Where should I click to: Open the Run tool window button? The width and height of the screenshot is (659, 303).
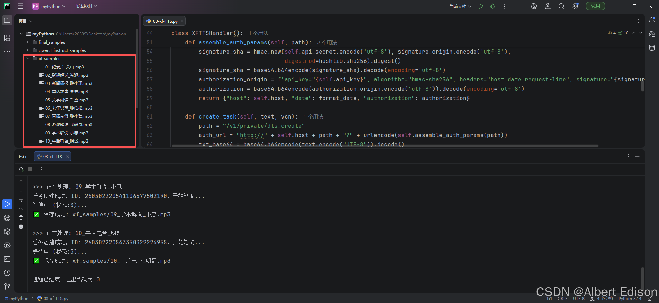click(x=7, y=204)
